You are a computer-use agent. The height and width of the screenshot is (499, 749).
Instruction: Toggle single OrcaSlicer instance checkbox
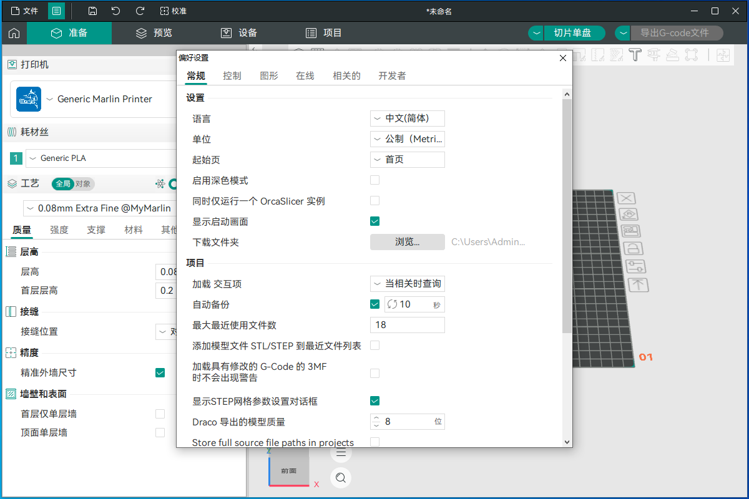375,201
